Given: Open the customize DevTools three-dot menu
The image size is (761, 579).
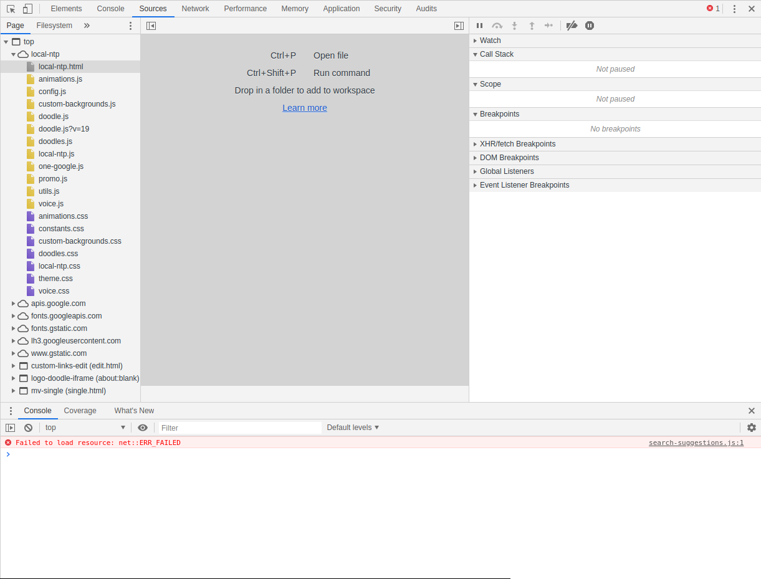Looking at the screenshot, I should (x=734, y=9).
